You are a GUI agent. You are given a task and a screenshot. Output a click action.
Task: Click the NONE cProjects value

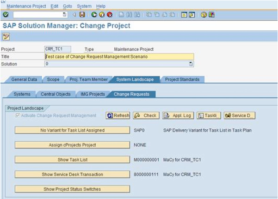coord(140,145)
